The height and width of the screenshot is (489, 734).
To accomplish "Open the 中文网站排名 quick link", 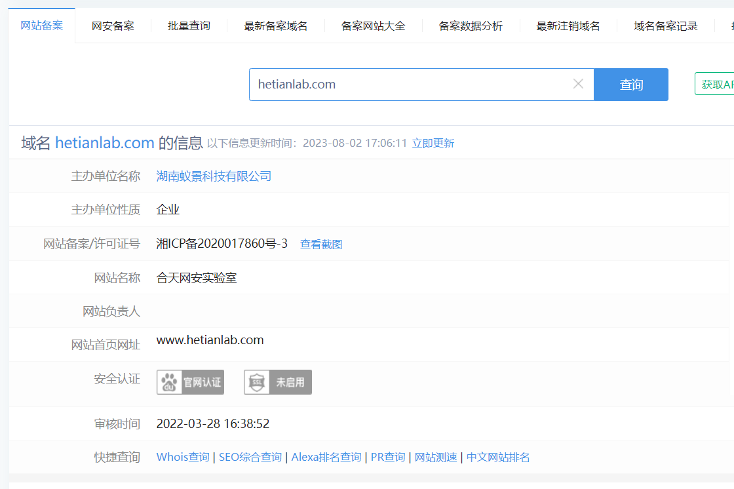I will (498, 457).
